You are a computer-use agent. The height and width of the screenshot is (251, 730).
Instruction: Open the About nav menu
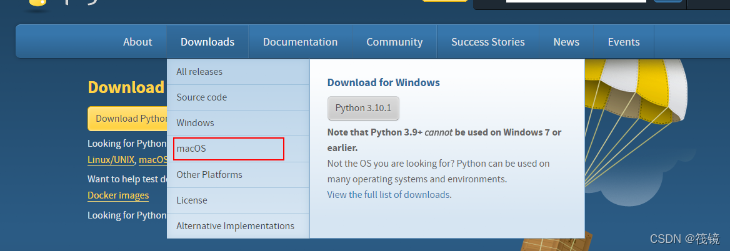pyautogui.click(x=137, y=42)
